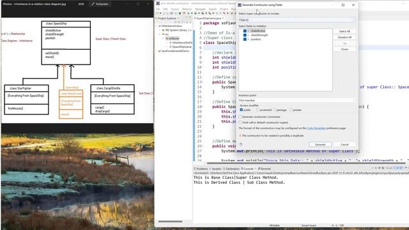409x230 pixels.
Task: Click the Writable status bar entry
Action: click(x=274, y=226)
